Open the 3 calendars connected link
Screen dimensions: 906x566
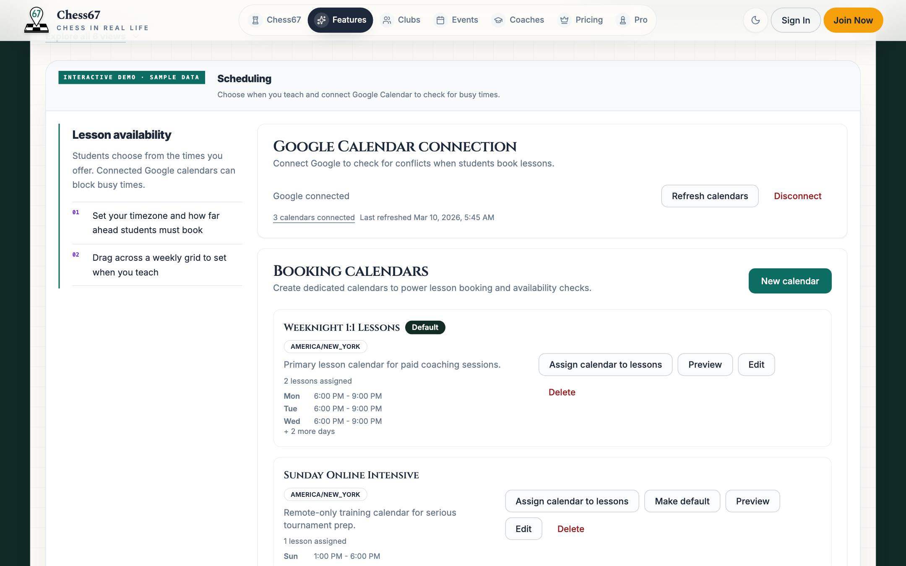point(314,218)
